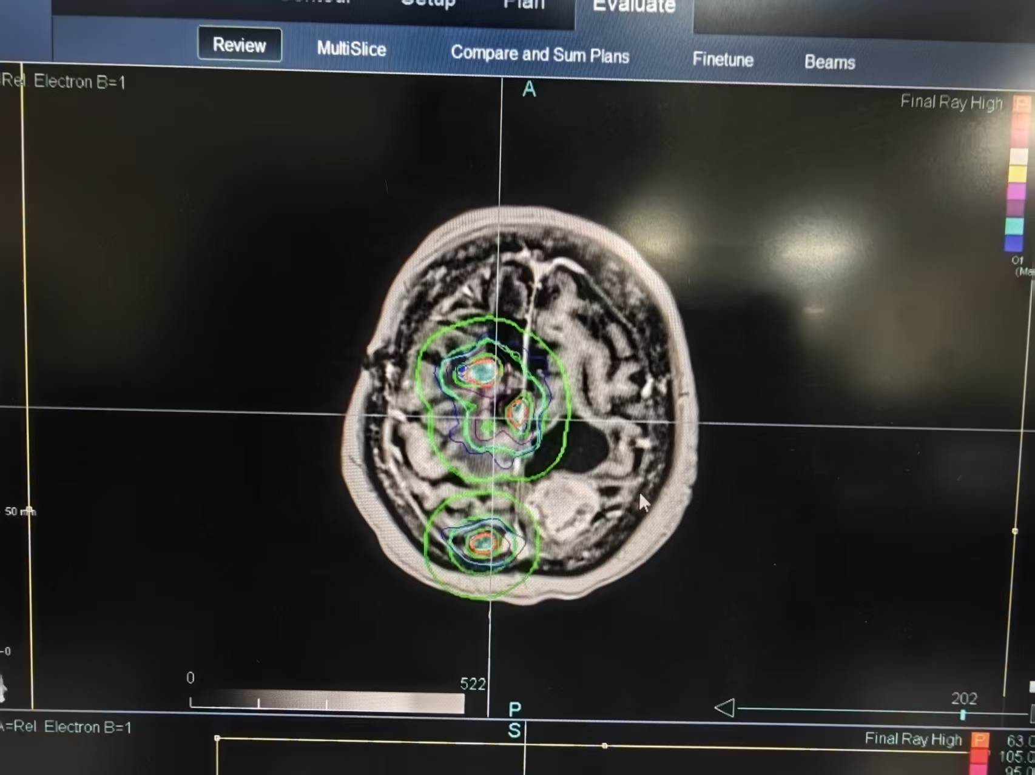Select the white isodose color in the legend

1019,156
